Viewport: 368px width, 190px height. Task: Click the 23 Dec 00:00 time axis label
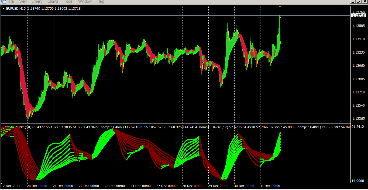pyautogui.click(x=115, y=186)
